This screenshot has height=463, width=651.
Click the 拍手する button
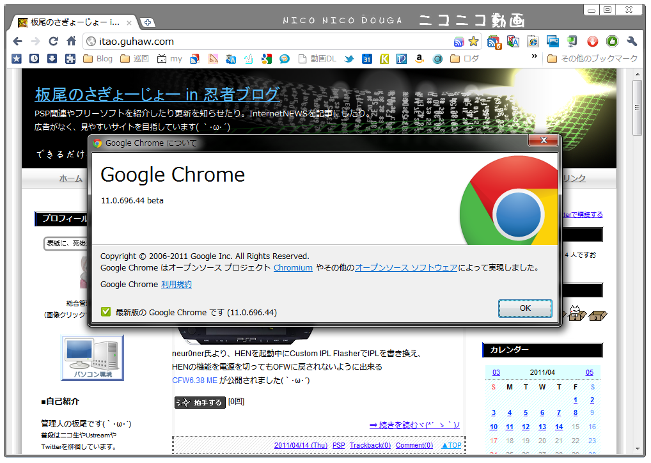[200, 402]
